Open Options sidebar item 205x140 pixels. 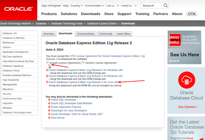(x=19, y=47)
